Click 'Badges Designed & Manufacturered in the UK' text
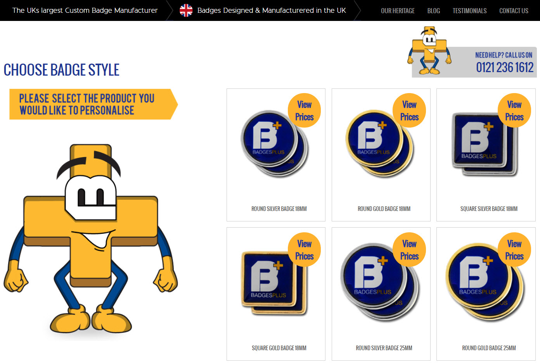 click(272, 10)
